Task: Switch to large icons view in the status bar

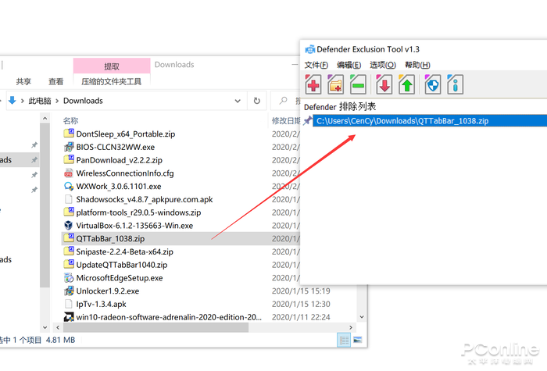Action: (x=358, y=340)
